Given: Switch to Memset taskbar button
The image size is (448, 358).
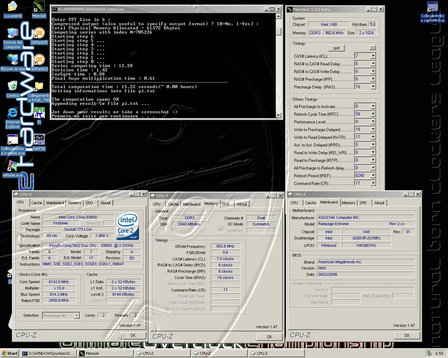Looking at the screenshot, I should 106,353.
